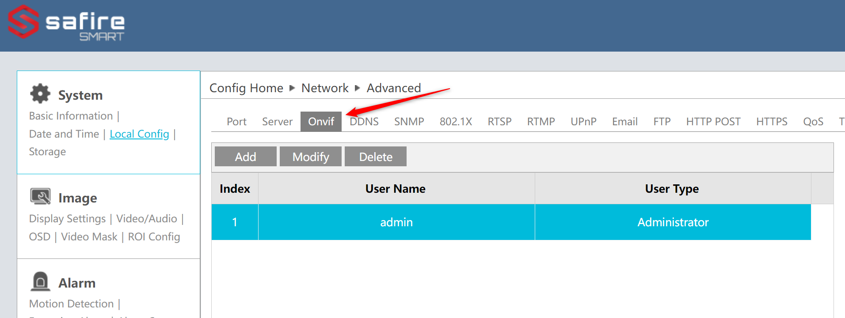Switch to the HTTPS tab
This screenshot has height=318, width=845.
point(772,122)
